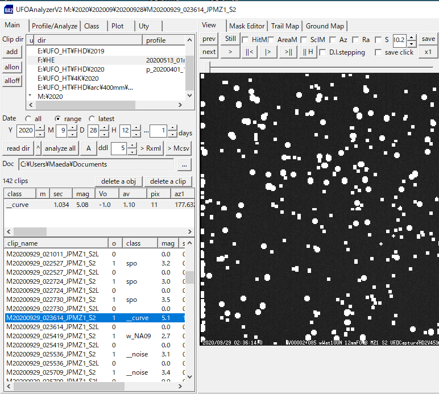
Task: Enable the HitM checkbox
Action: 245,40
